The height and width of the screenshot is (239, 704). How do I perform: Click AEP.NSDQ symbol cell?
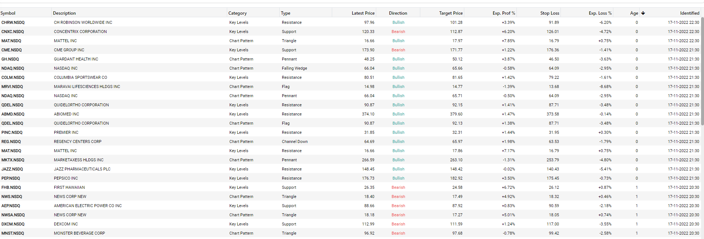coord(11,206)
